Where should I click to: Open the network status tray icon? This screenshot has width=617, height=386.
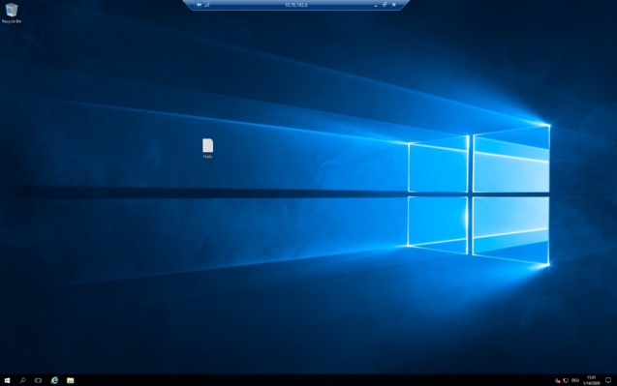coord(566,380)
